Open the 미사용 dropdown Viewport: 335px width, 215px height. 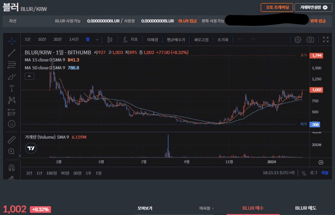point(206,208)
